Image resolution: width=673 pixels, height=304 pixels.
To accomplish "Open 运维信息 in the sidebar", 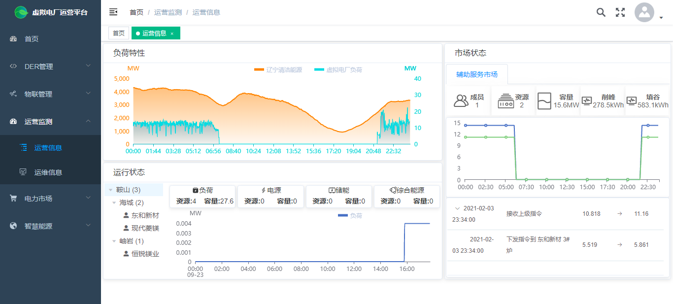I will coord(48,172).
